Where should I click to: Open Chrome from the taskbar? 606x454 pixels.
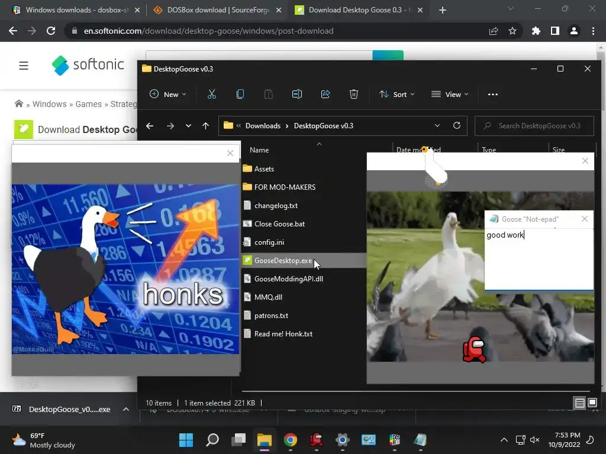point(290,440)
